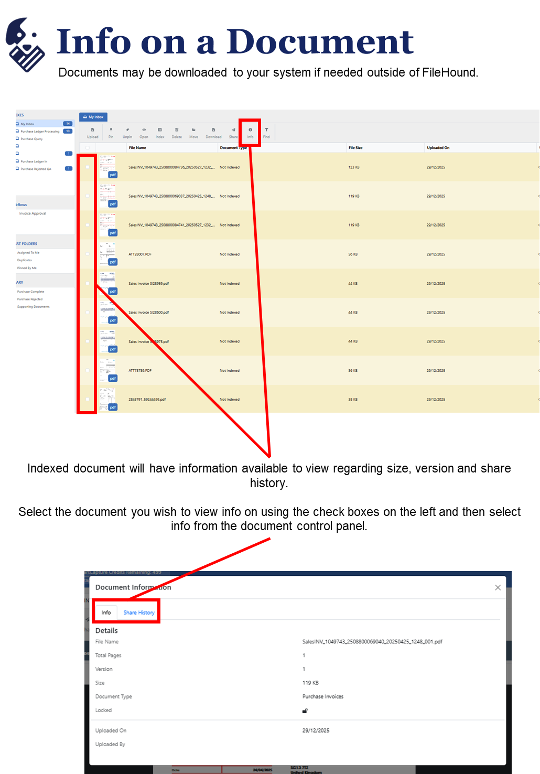Click the My Inbox tray icon in sidebar
Screen dimensions: 540x774
[17, 124]
